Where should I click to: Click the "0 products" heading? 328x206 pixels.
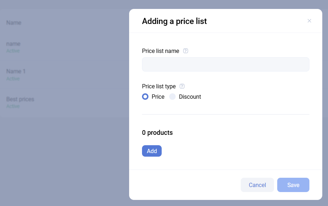click(x=157, y=133)
